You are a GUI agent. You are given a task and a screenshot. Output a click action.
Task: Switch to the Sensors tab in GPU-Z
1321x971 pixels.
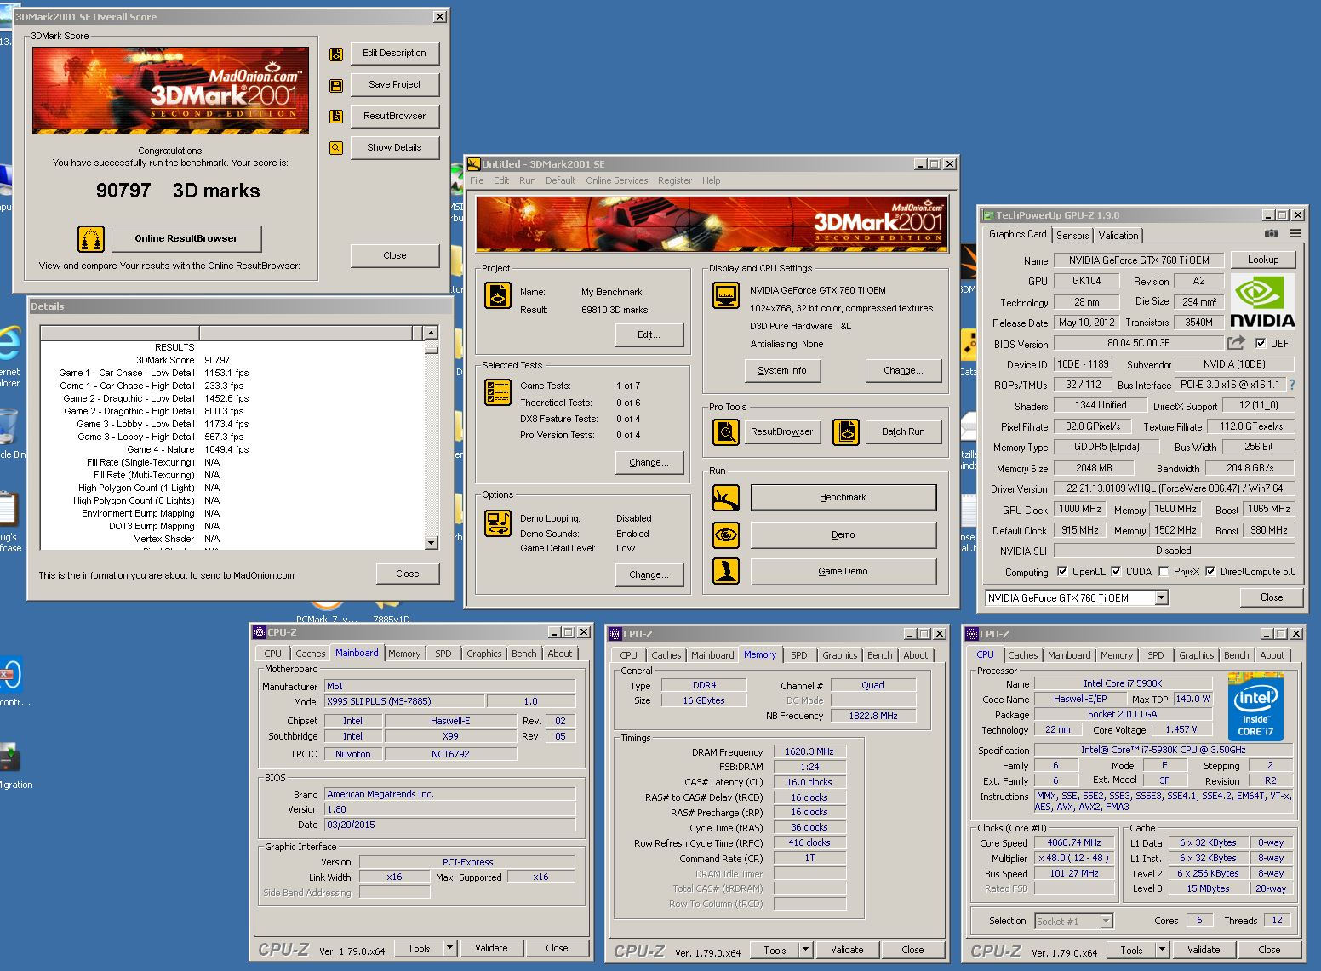tap(1072, 236)
